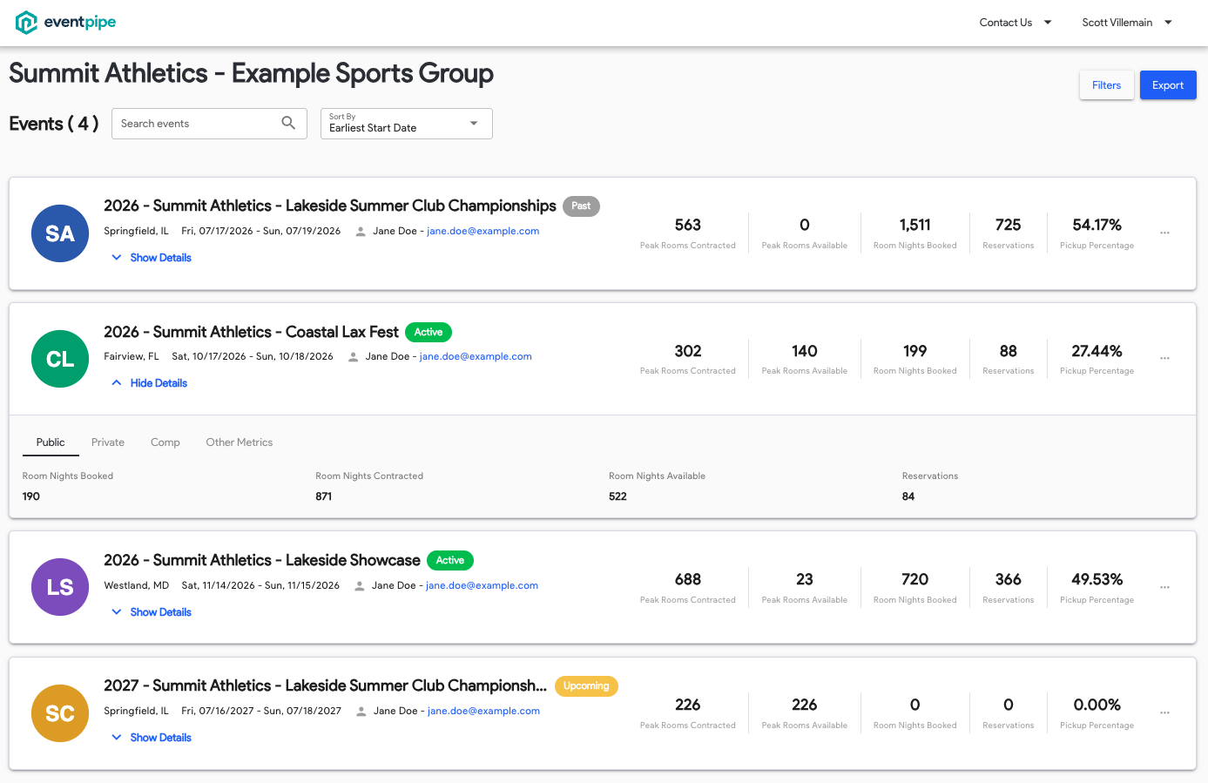
Task: Click into the Search events field
Action: (209, 124)
